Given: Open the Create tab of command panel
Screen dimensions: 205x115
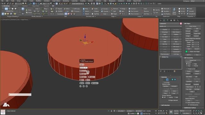Looking at the screenshot, I should tap(161, 20).
